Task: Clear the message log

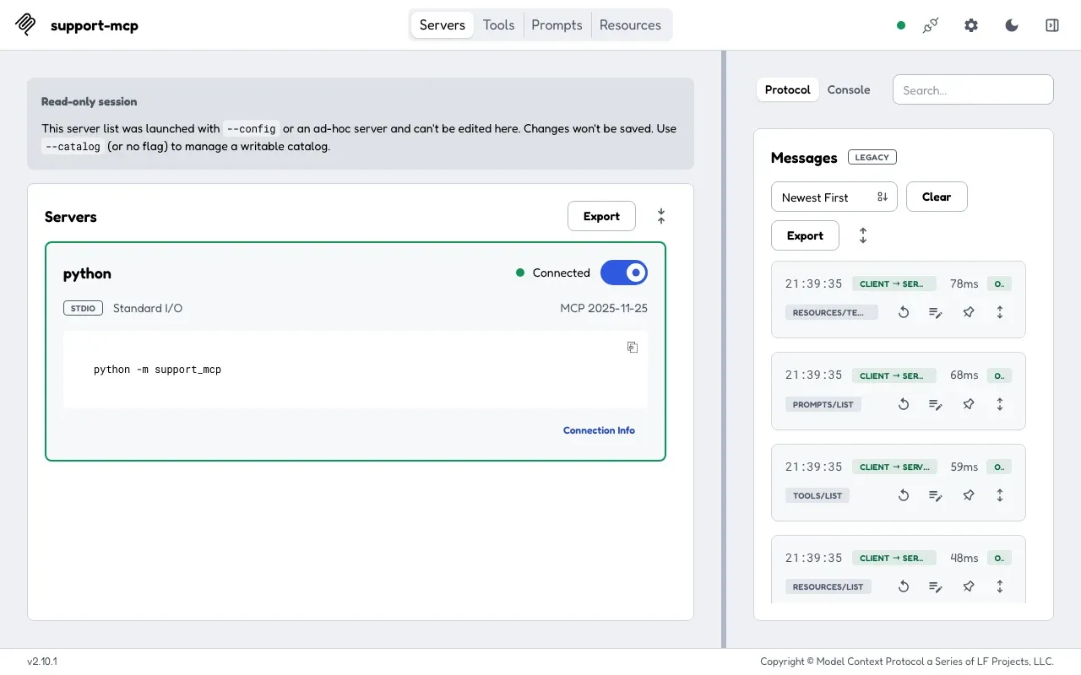Action: pos(937,197)
